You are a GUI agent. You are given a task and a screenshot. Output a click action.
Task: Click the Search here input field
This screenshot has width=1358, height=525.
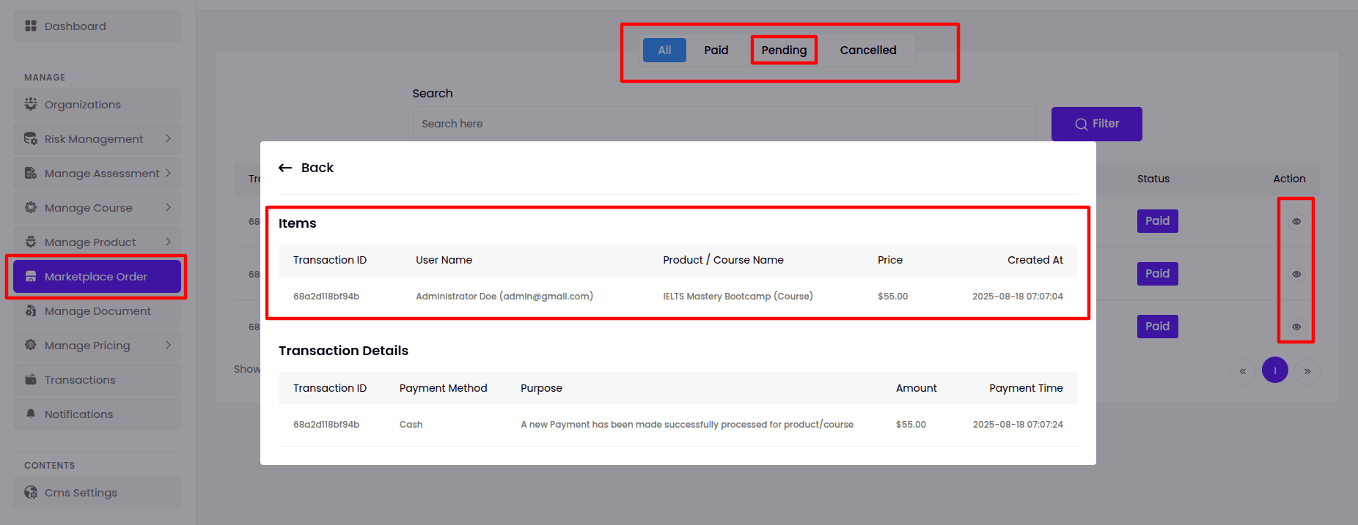point(724,124)
